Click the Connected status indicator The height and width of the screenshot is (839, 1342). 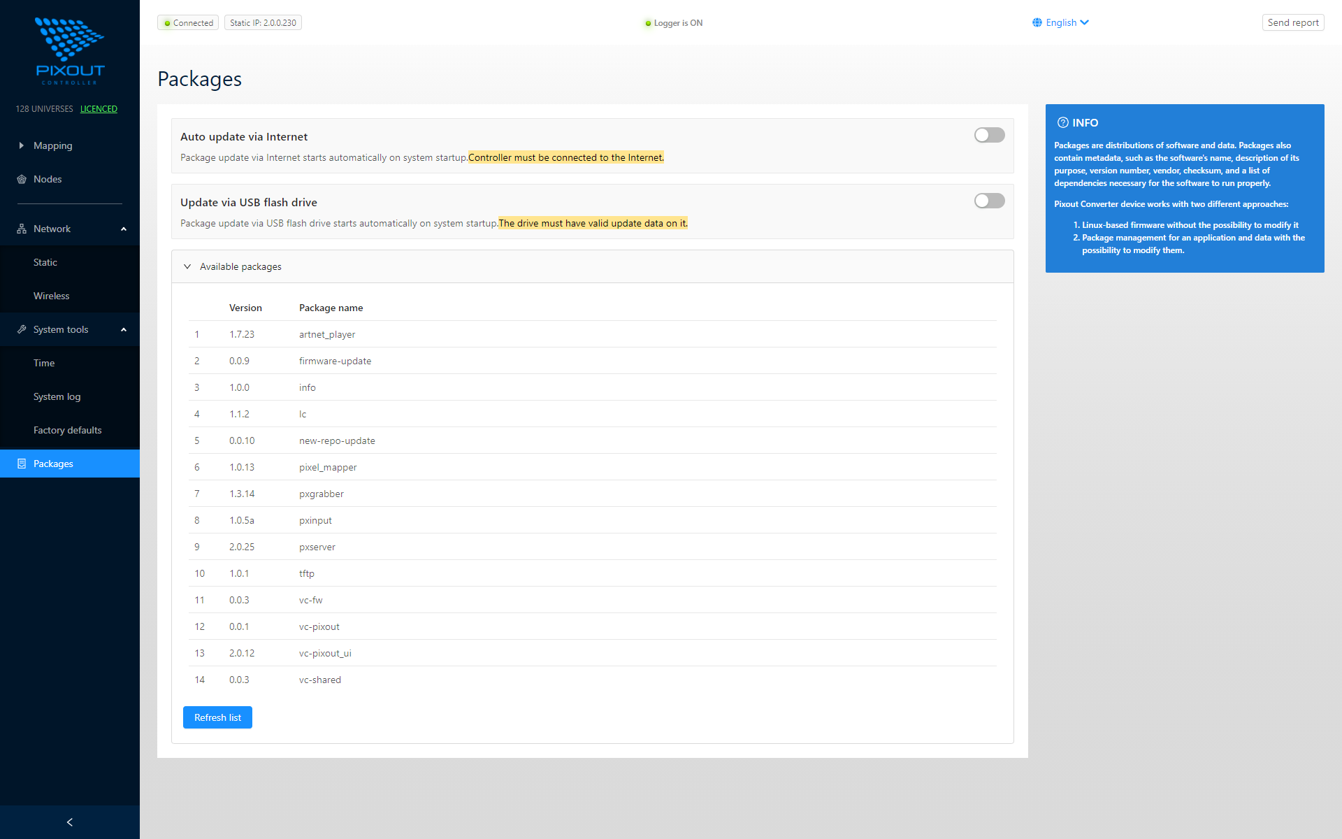pyautogui.click(x=187, y=22)
